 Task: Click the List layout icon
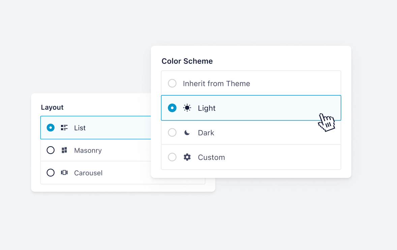pos(64,128)
